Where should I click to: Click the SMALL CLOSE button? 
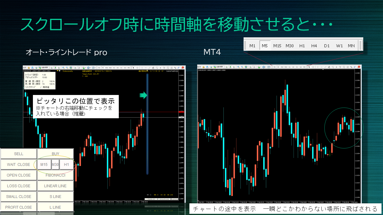[19, 197]
